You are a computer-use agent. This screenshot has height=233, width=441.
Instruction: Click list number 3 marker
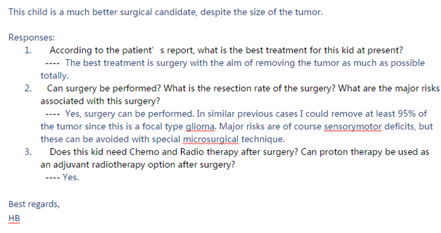[28, 152]
